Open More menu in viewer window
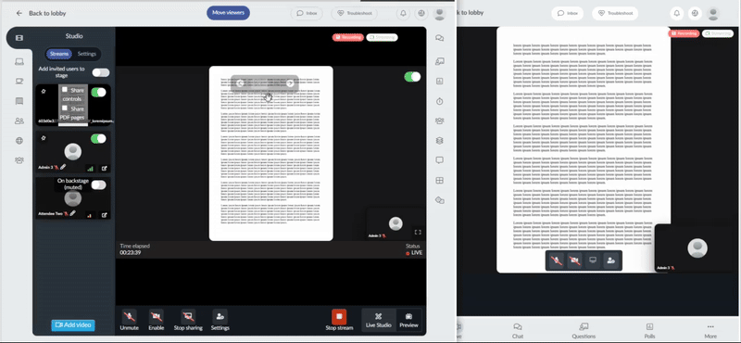Viewport: 741px width, 343px height. [x=710, y=331]
